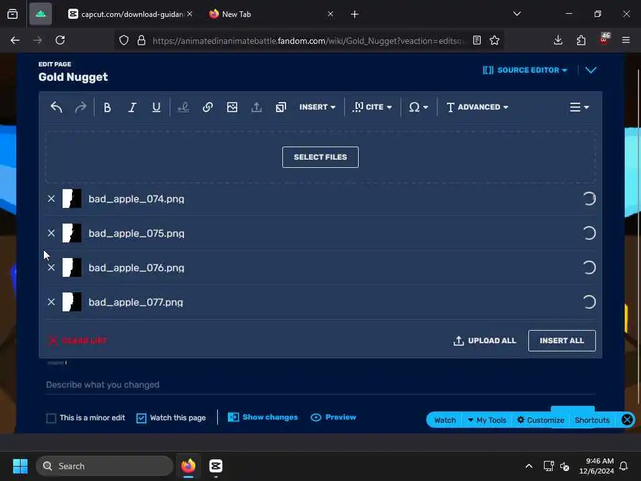Toggle reader view icon in address bar

476,40
